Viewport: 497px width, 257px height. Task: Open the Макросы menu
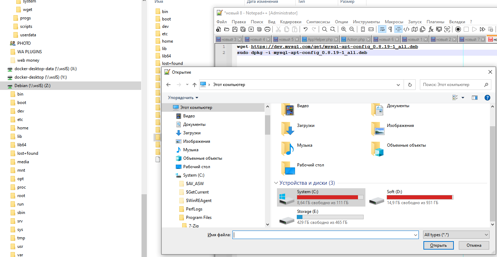(394, 22)
